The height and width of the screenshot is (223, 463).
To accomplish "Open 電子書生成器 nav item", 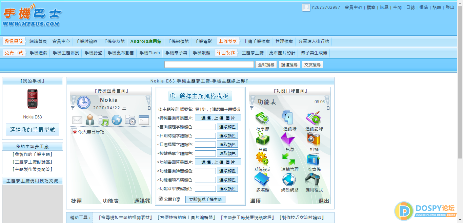I will (x=314, y=53).
